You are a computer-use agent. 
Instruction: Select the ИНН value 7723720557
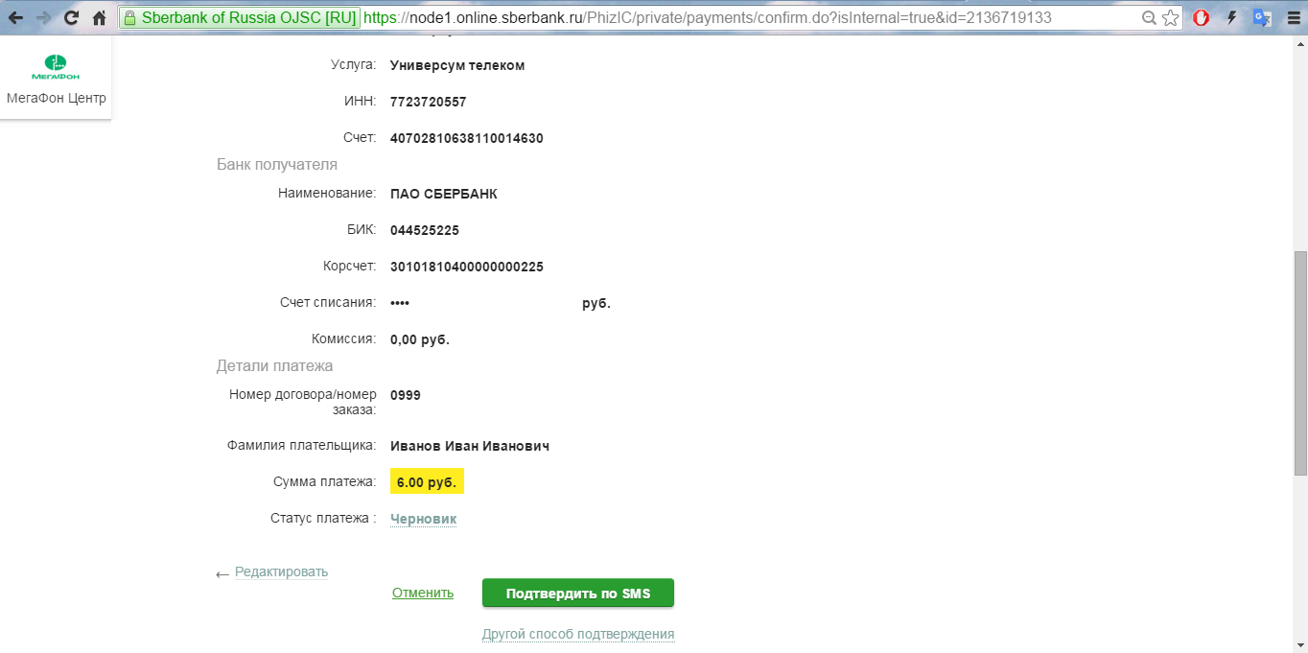(429, 102)
